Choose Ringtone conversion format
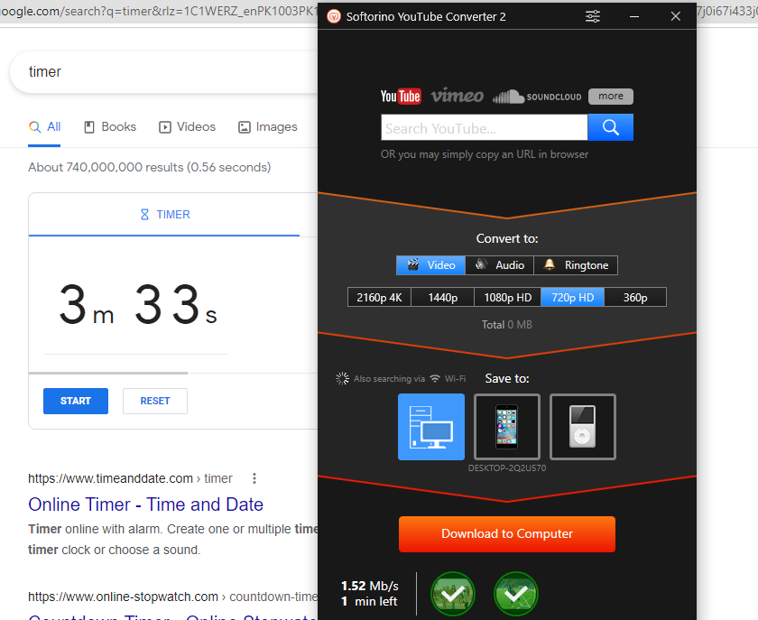The image size is (758, 620). (x=576, y=265)
